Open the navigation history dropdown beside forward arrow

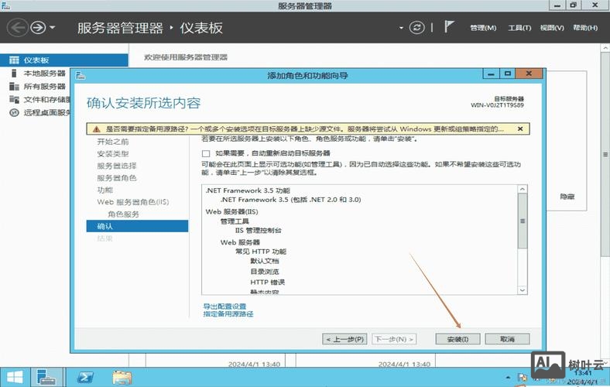53,28
